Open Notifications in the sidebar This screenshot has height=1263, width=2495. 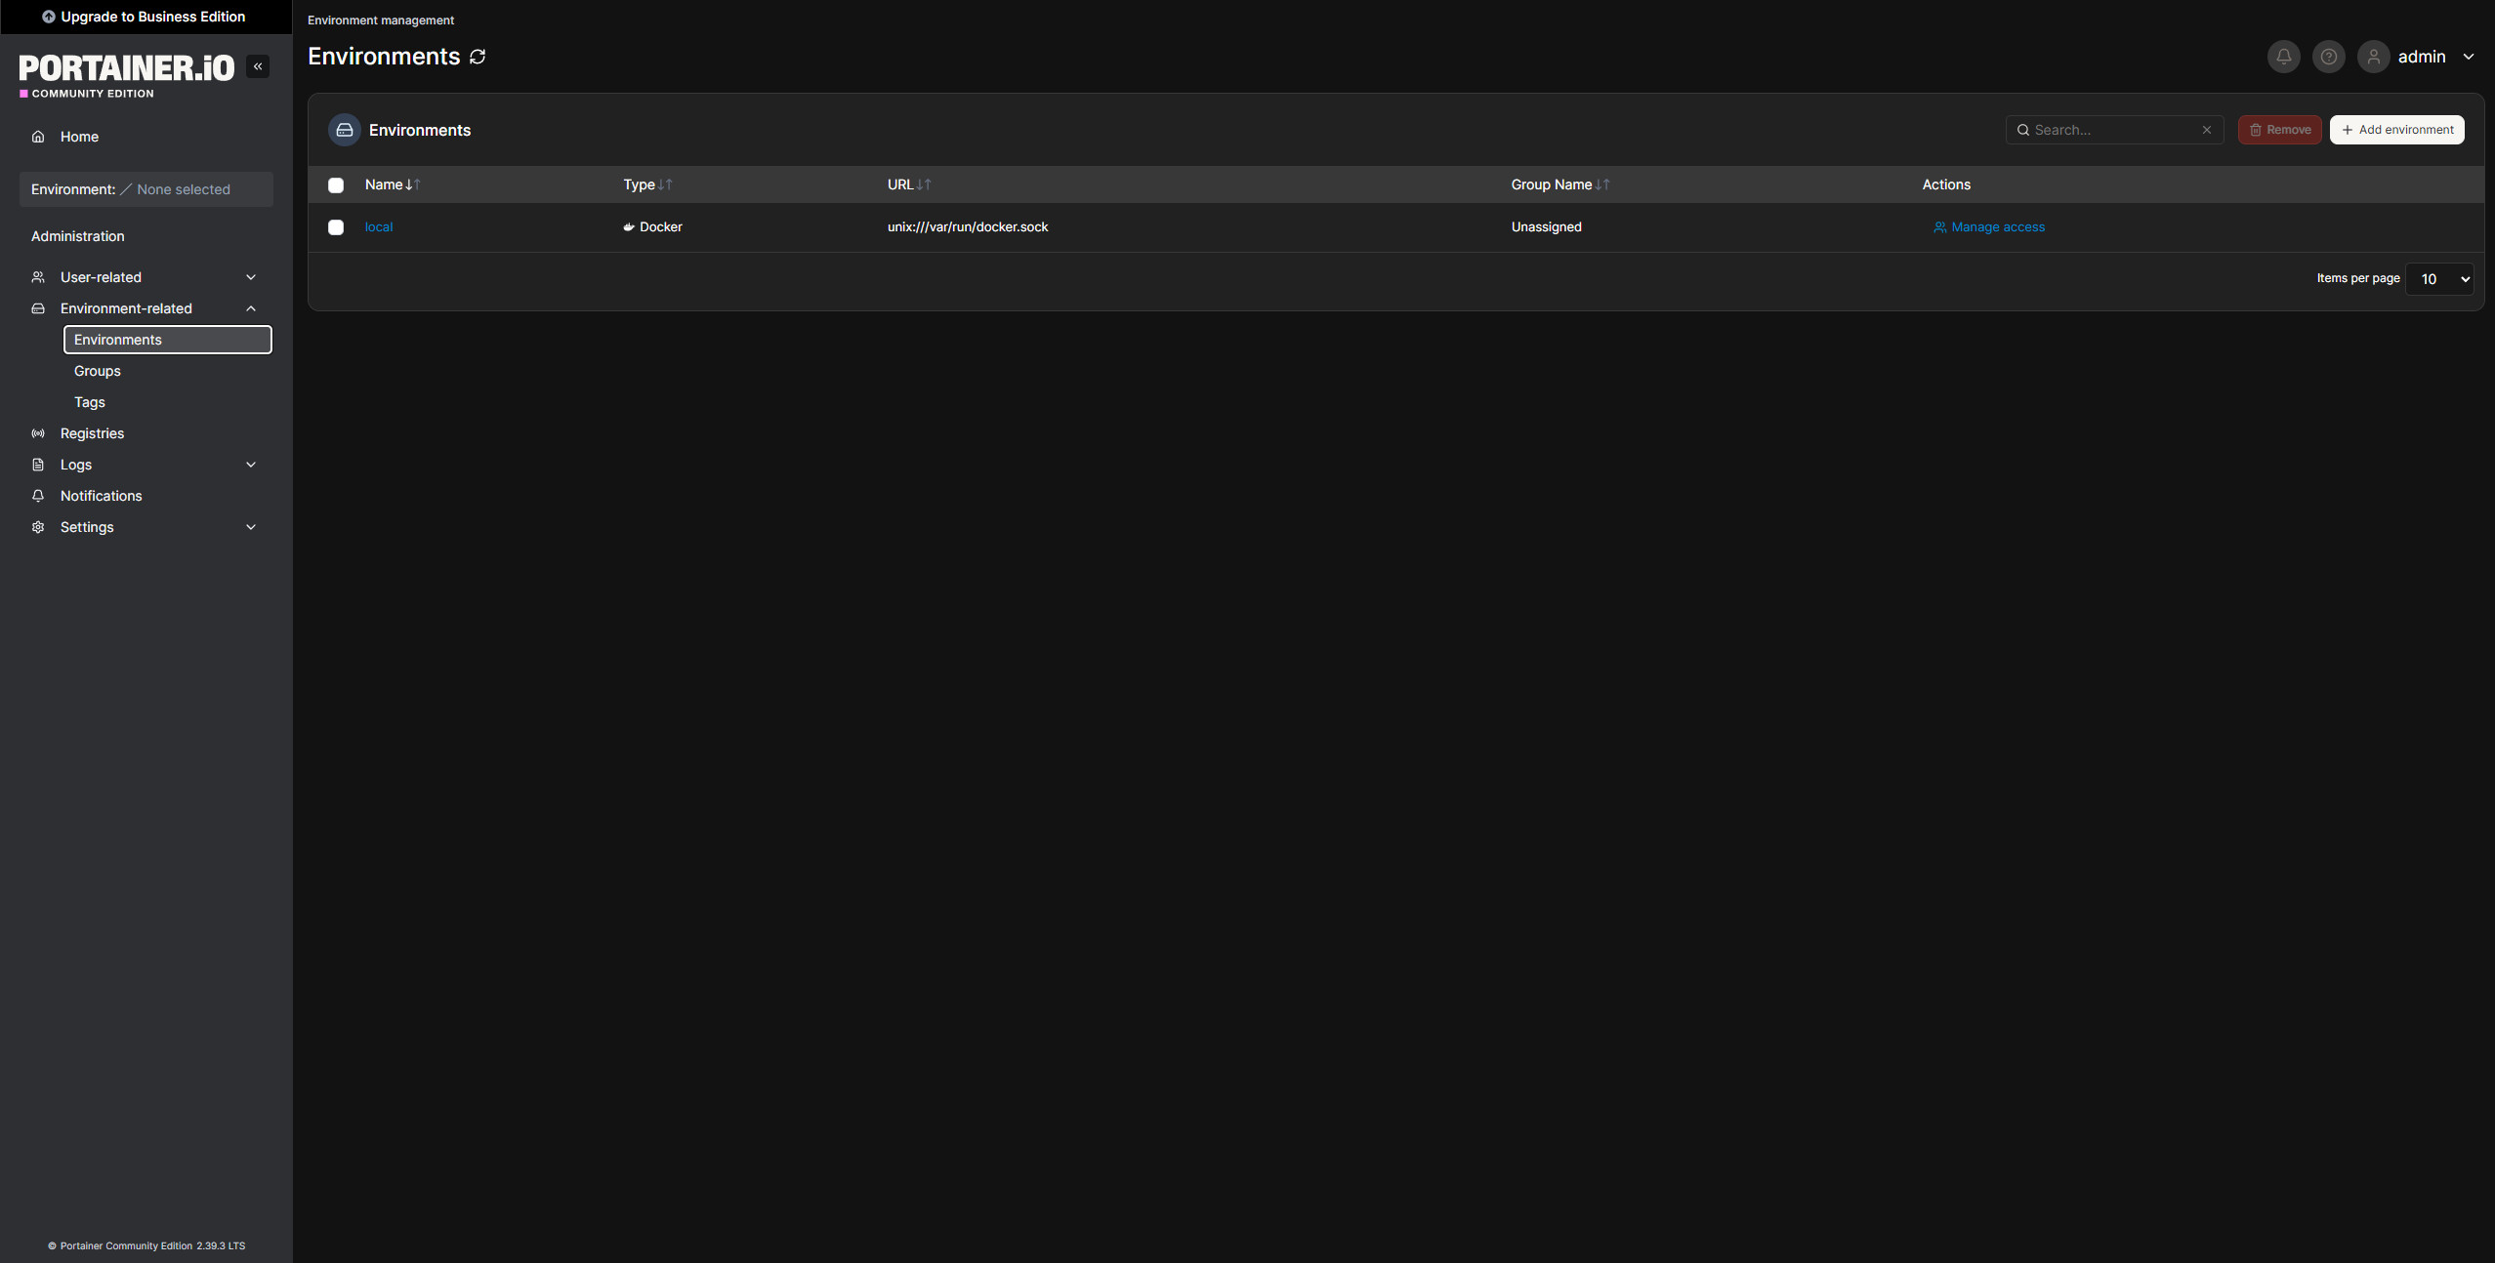[x=146, y=496]
